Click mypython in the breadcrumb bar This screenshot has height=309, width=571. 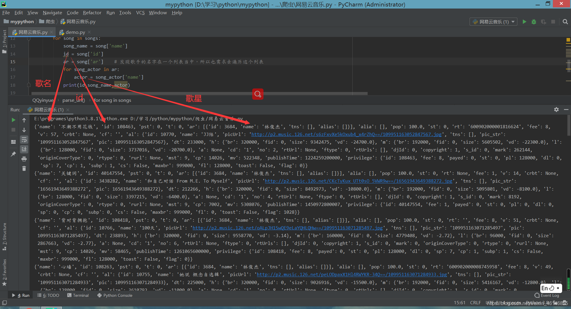[19, 22]
